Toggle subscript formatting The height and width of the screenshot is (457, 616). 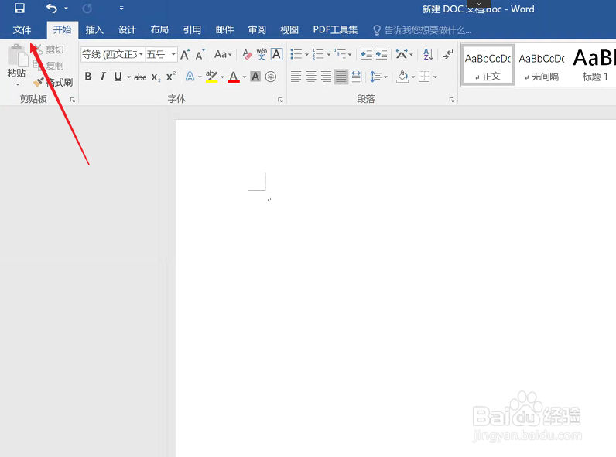tap(156, 77)
